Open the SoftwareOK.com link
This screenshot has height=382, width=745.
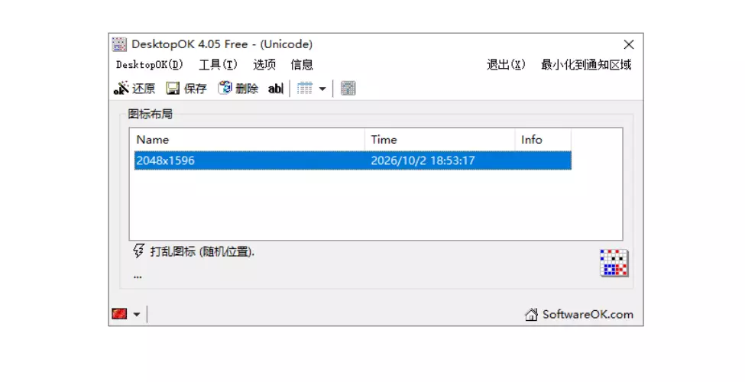[x=588, y=315]
